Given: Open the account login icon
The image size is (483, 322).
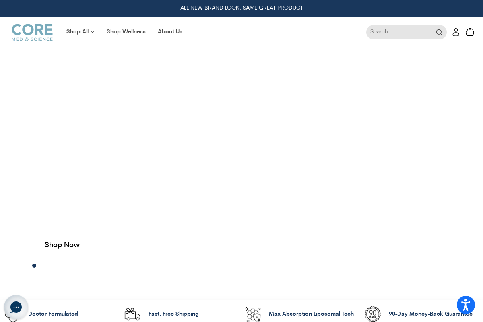Looking at the screenshot, I should tap(456, 32).
